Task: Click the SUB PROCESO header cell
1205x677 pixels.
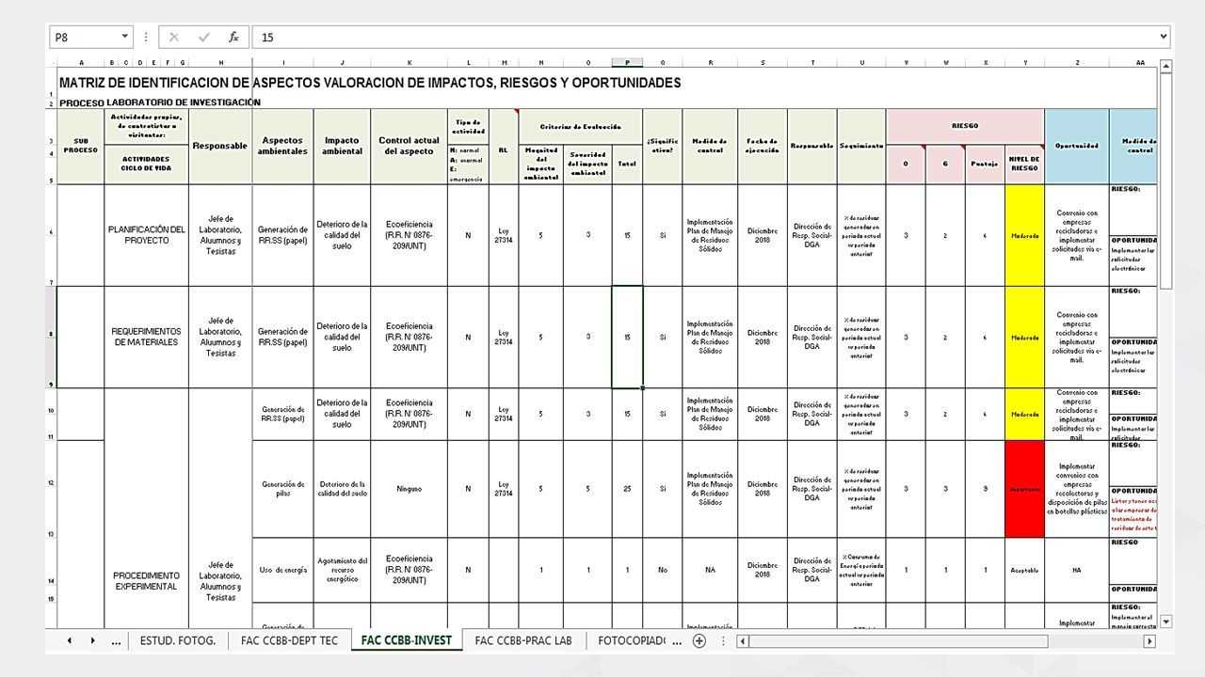Action: click(x=81, y=146)
